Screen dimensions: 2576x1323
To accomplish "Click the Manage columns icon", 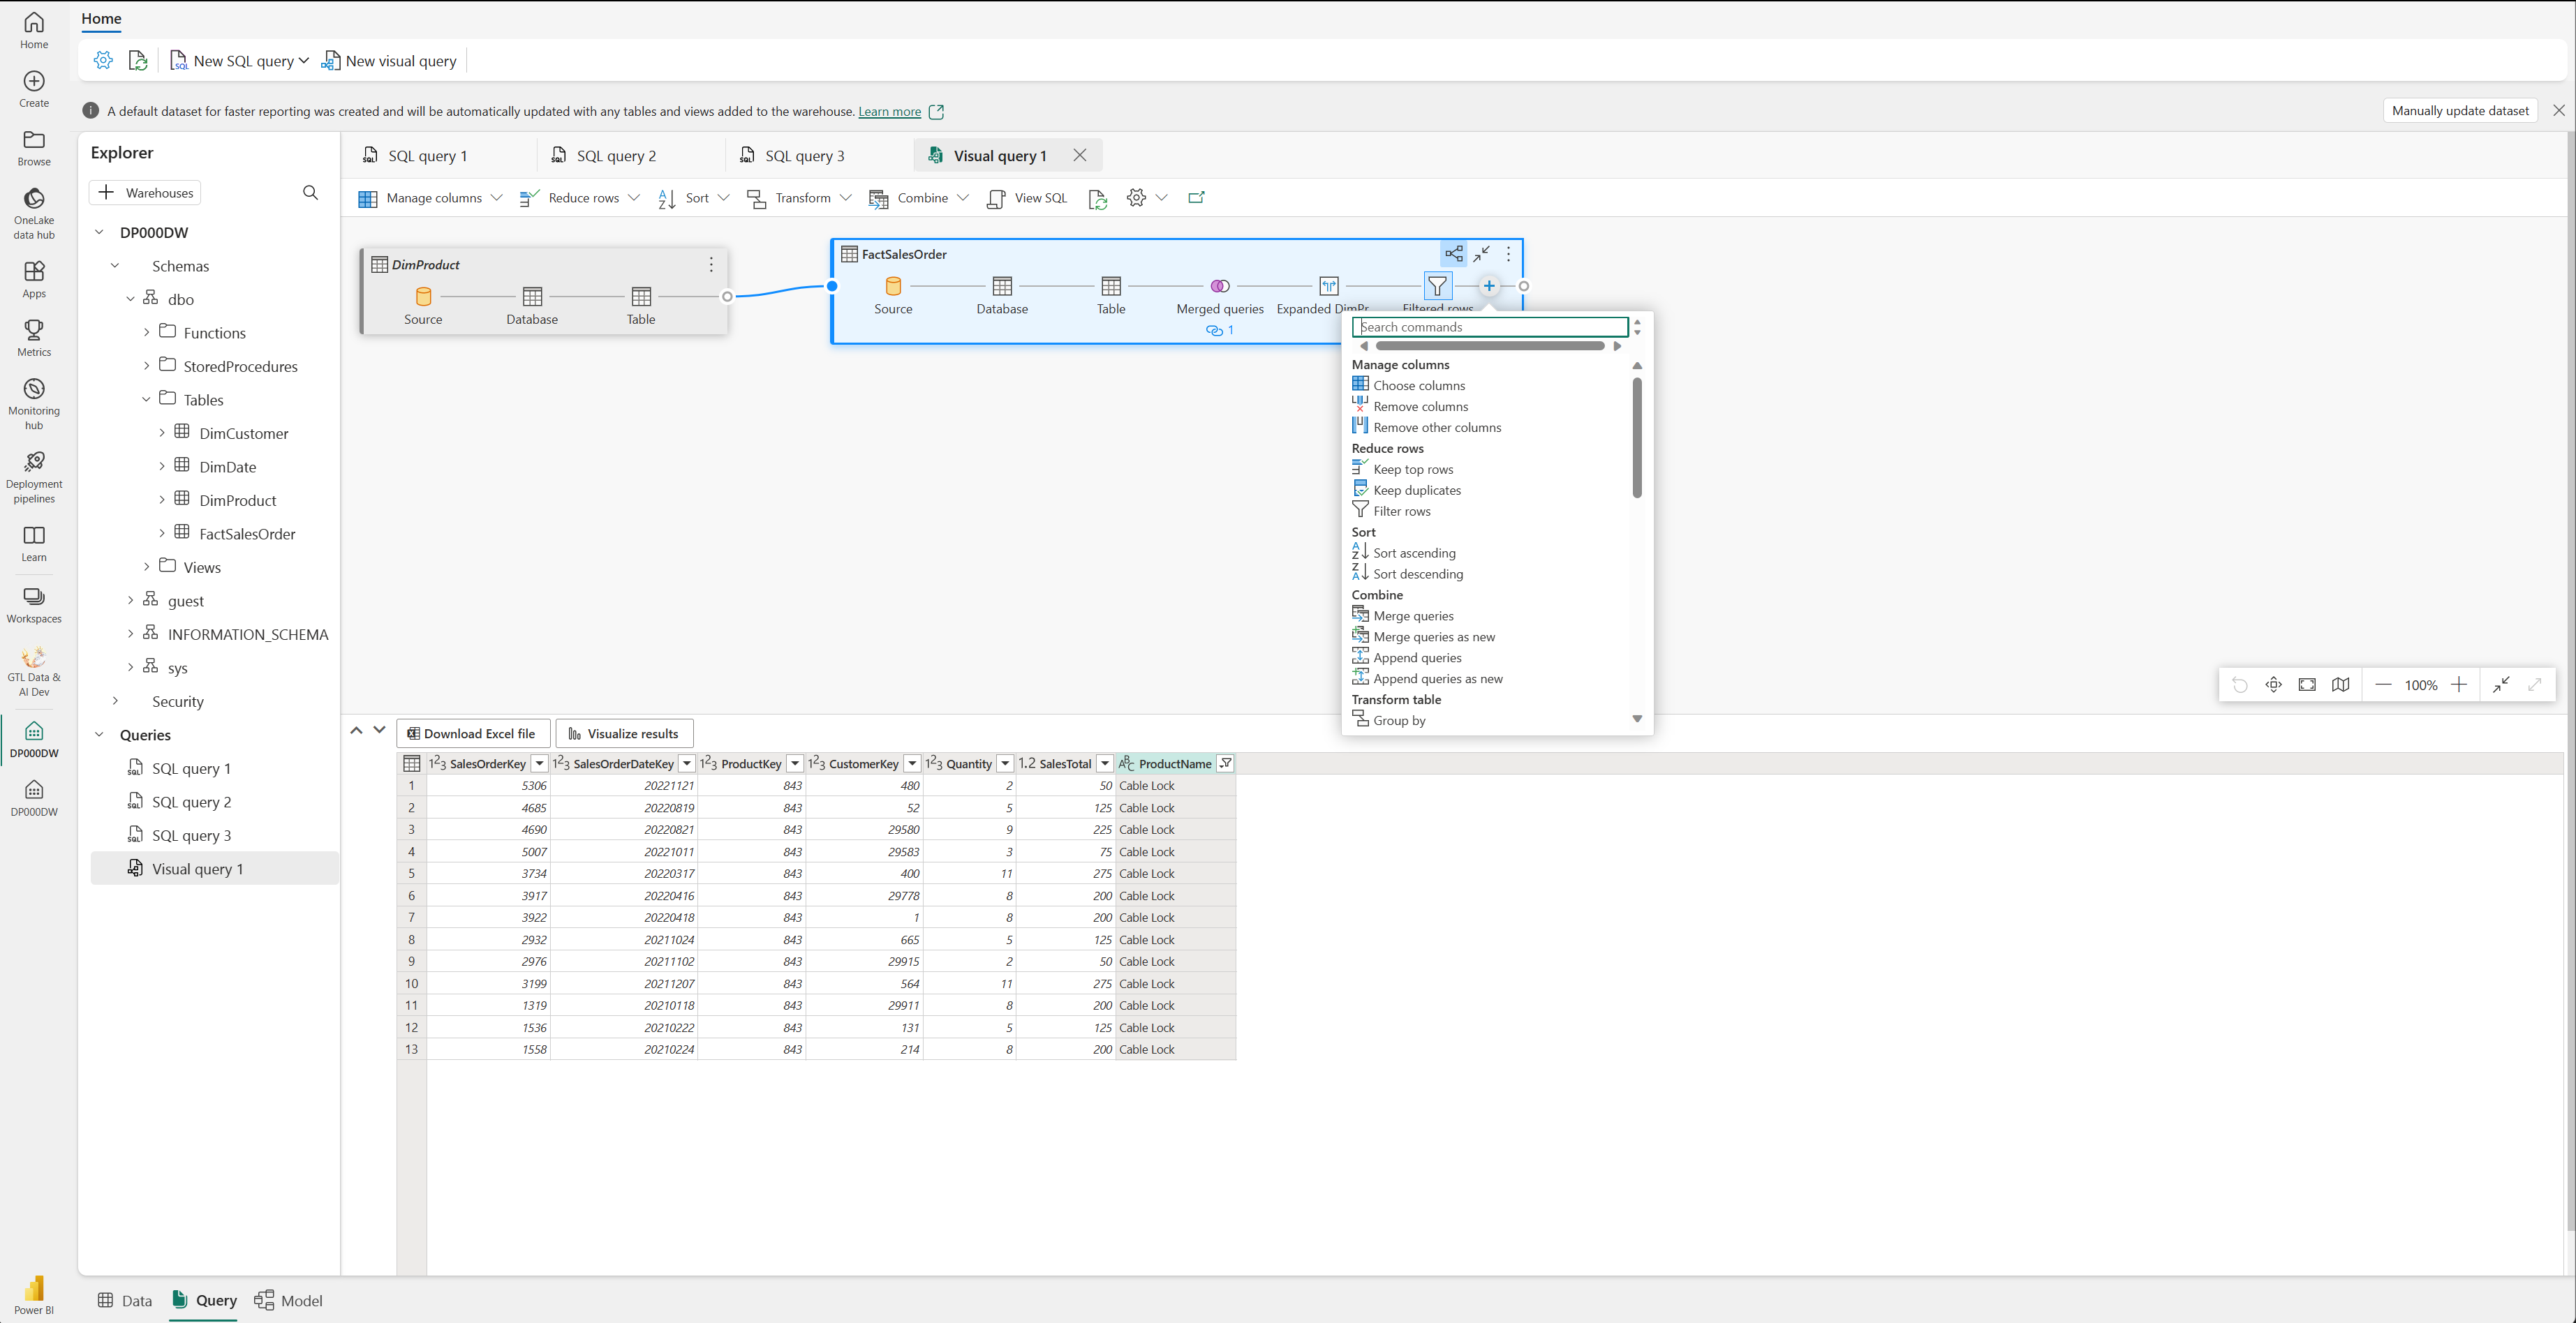I will click(x=368, y=197).
